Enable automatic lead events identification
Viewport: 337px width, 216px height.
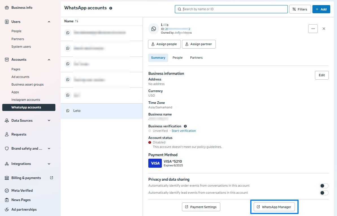point(324,193)
